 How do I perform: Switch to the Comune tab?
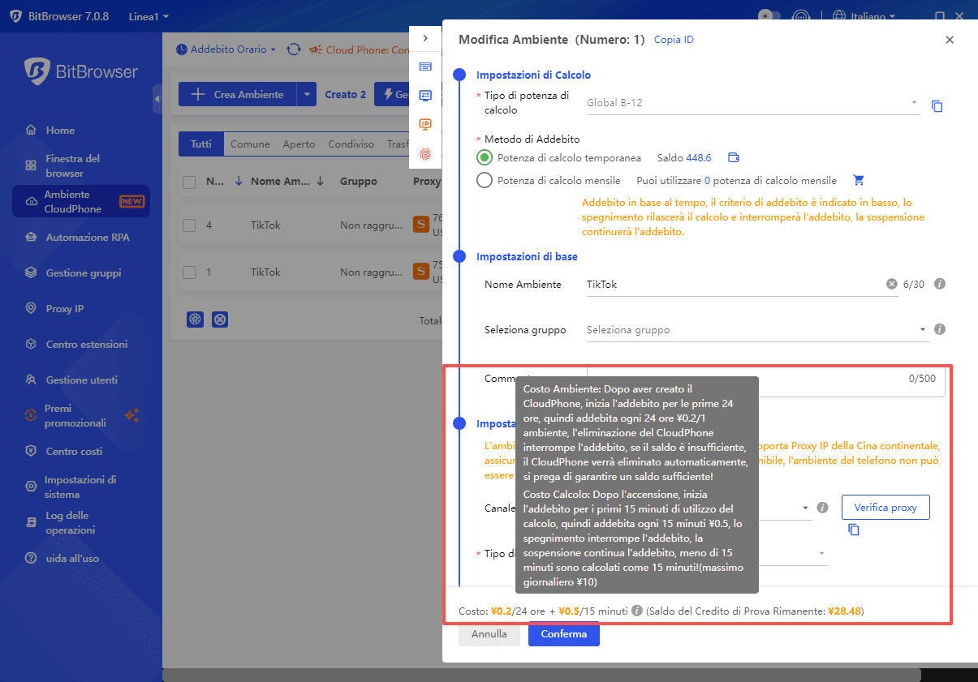coord(250,144)
